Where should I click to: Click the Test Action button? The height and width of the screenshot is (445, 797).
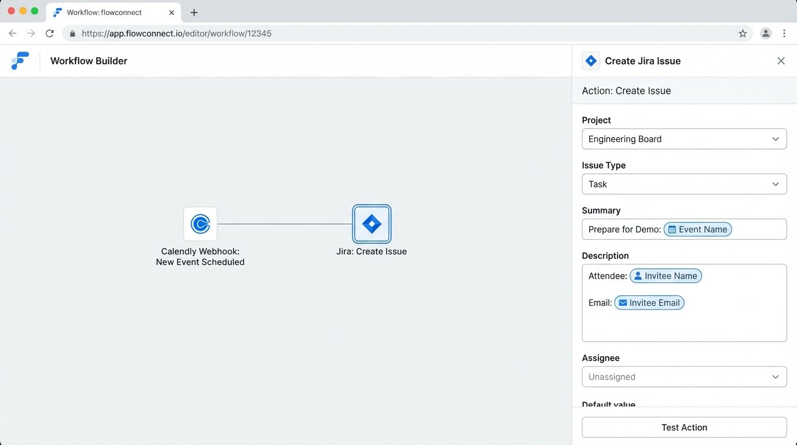point(684,427)
